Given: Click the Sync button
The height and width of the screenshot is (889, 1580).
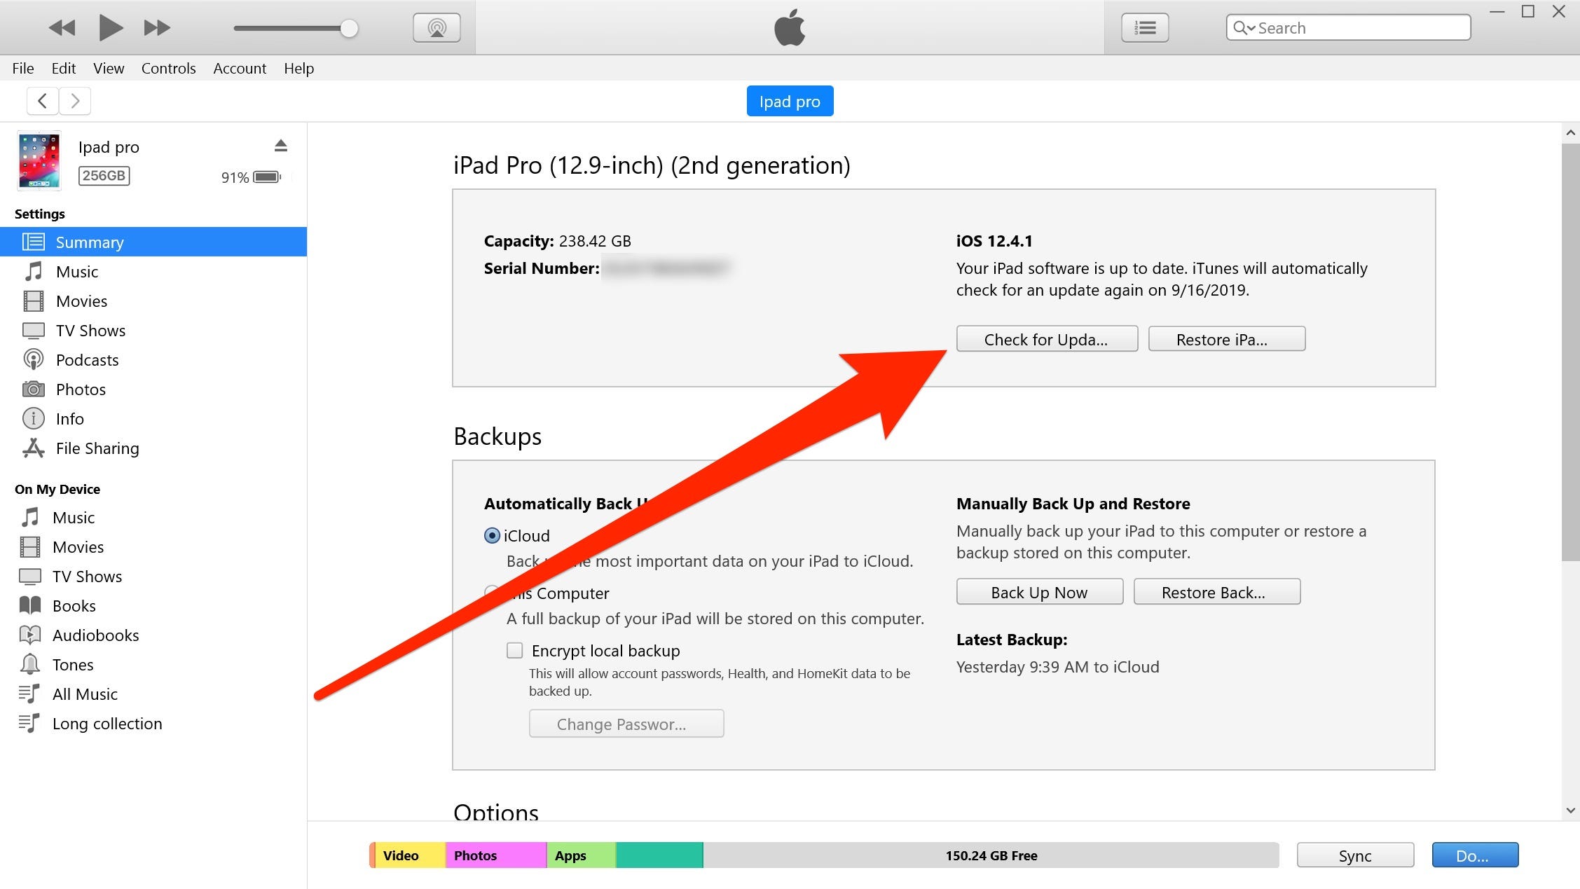Looking at the screenshot, I should point(1355,855).
